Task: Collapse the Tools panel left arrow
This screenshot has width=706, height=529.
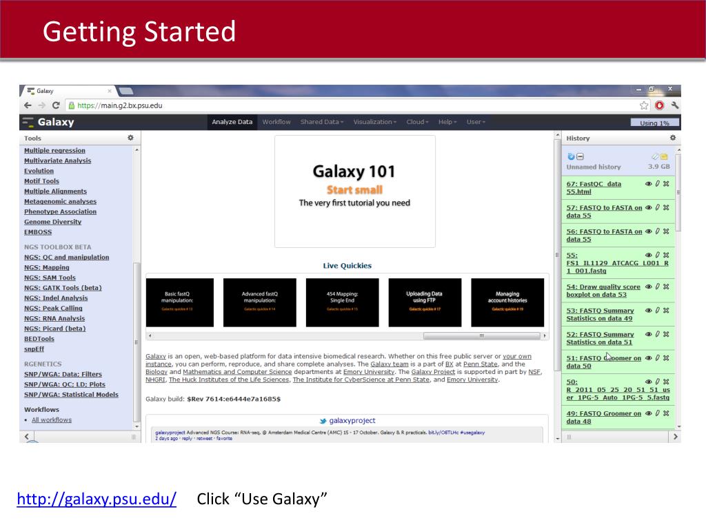Action: [x=27, y=436]
